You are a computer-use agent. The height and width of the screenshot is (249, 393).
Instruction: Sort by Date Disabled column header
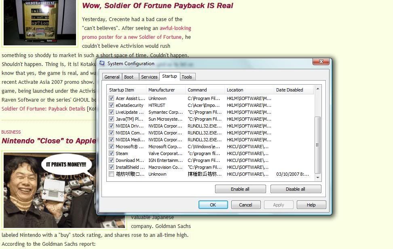click(294, 90)
